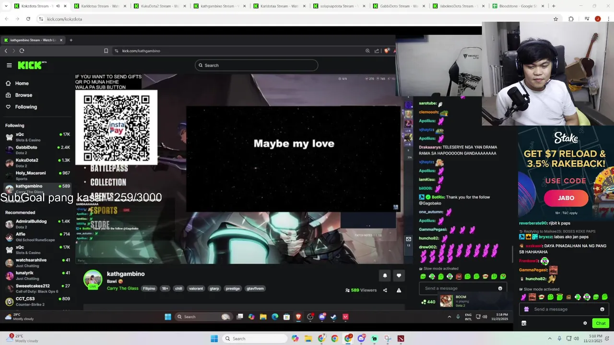Click the 18+ tag
The width and height of the screenshot is (614, 345).
pos(165,288)
